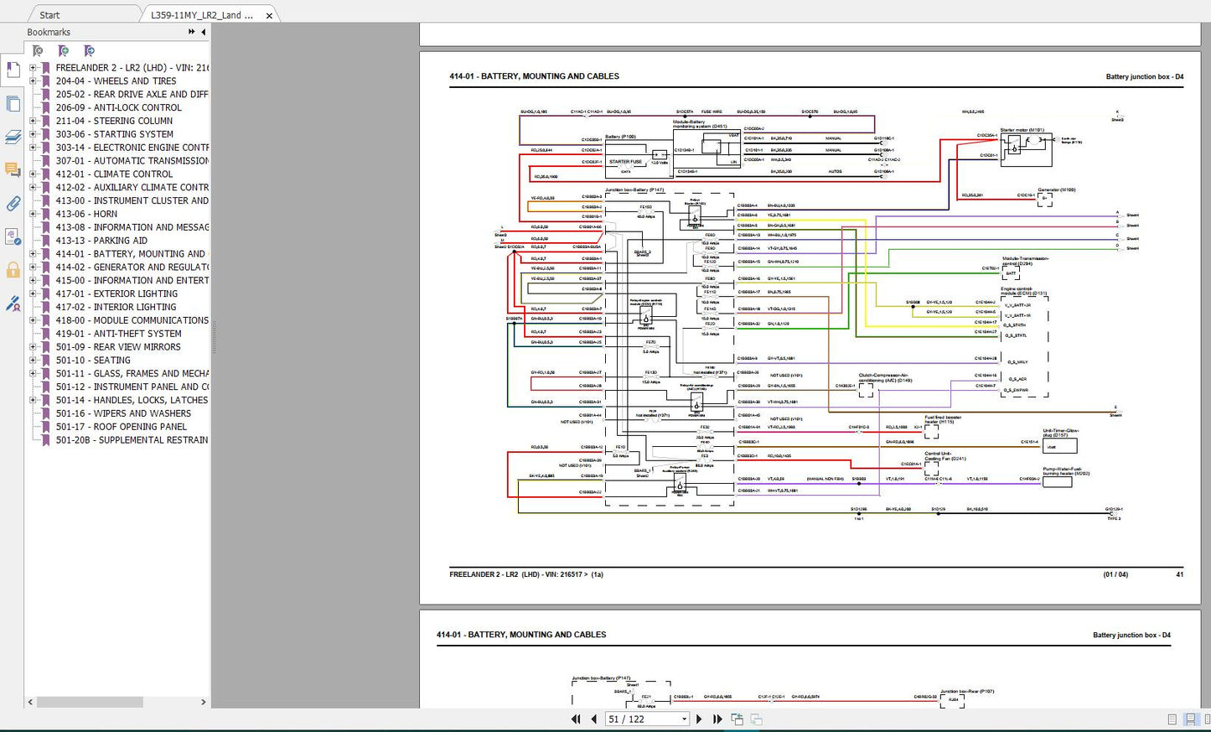Click the padlock security icon
Image resolution: width=1211 pixels, height=732 pixels.
[x=13, y=270]
